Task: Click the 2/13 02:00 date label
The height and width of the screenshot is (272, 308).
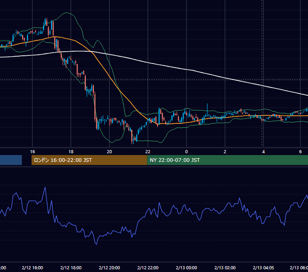Action: click(225, 267)
